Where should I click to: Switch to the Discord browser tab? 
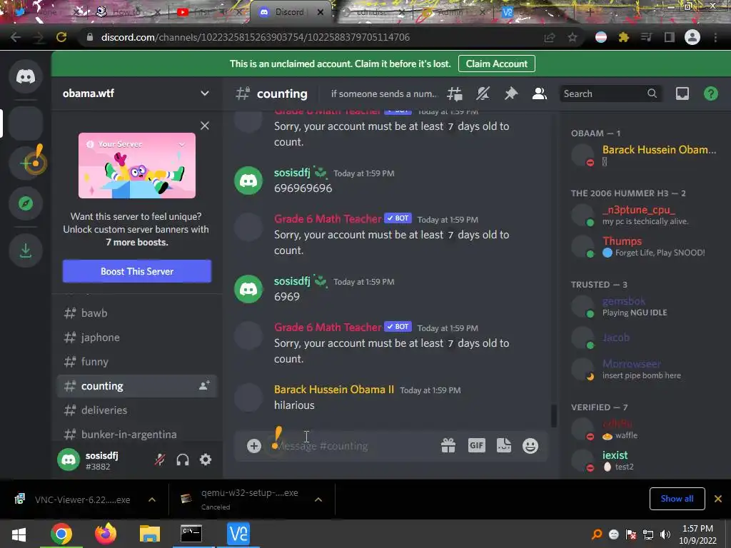pos(291,12)
